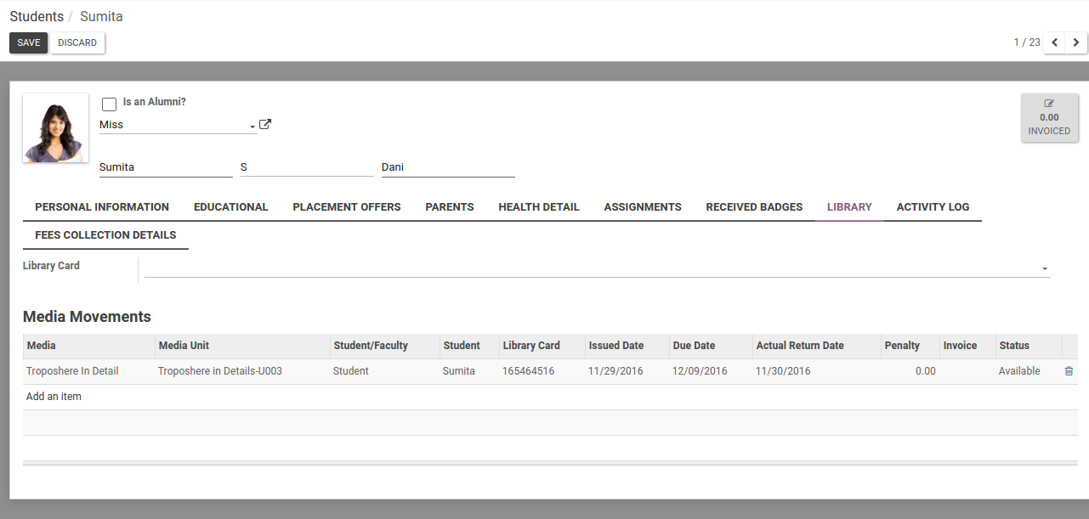This screenshot has height=519, width=1089.
Task: Open the Placement Offers tab
Action: coord(347,207)
